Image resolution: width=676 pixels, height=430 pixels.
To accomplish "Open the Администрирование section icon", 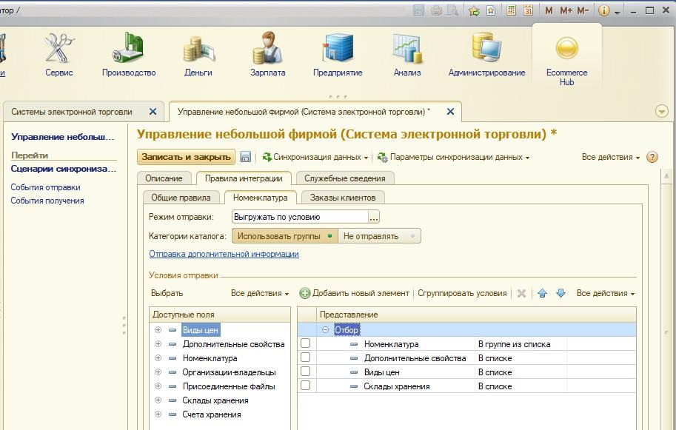I will [x=486, y=49].
